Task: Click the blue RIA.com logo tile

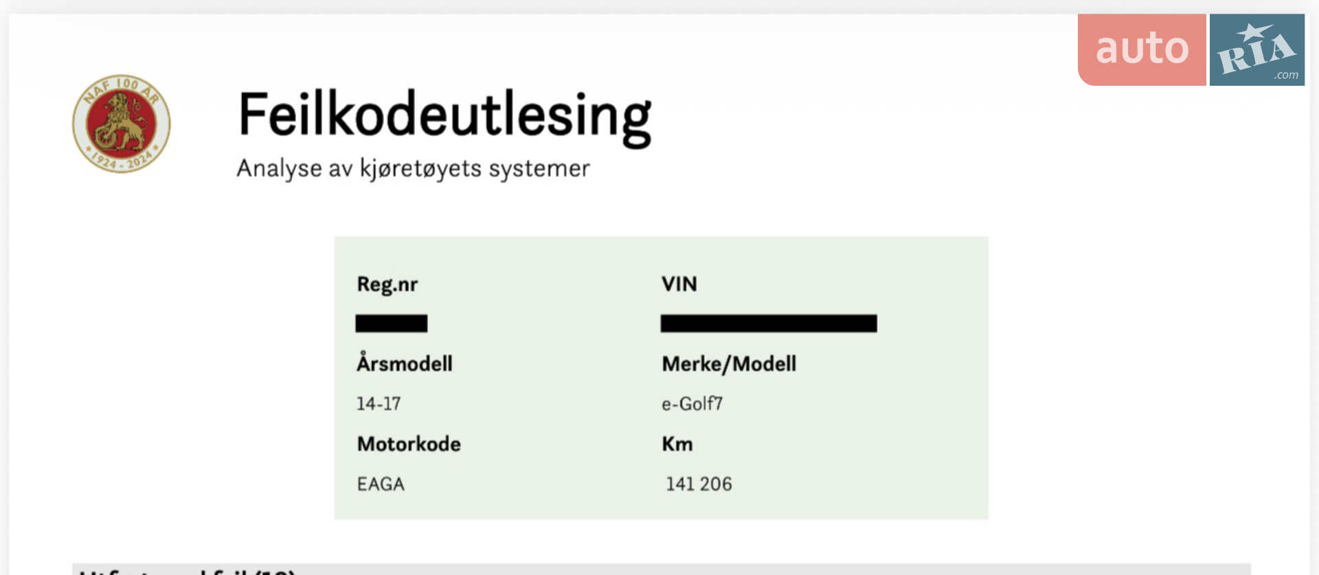Action: 1257,49
